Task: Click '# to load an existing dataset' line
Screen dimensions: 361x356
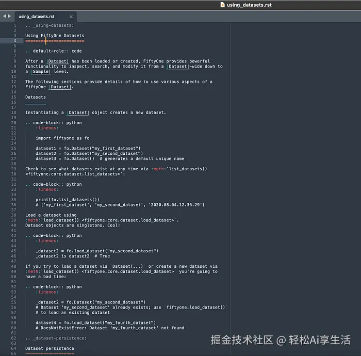Action: [x=73, y=313]
